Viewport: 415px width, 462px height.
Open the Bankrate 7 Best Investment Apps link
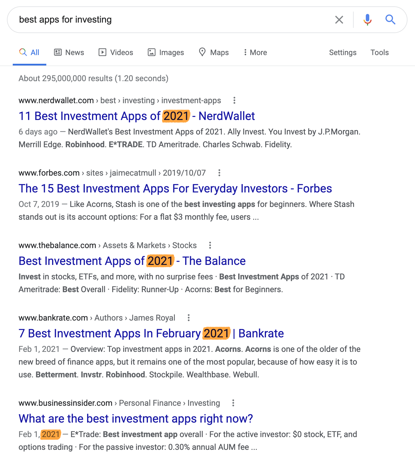pos(151,334)
